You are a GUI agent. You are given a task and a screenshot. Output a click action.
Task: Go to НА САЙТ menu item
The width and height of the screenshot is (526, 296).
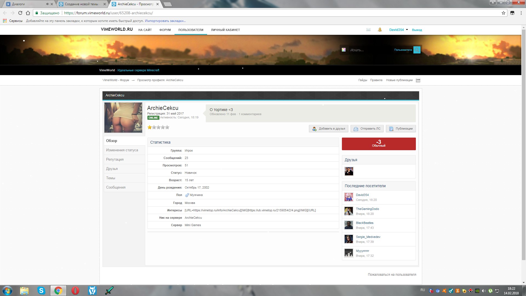(x=145, y=30)
